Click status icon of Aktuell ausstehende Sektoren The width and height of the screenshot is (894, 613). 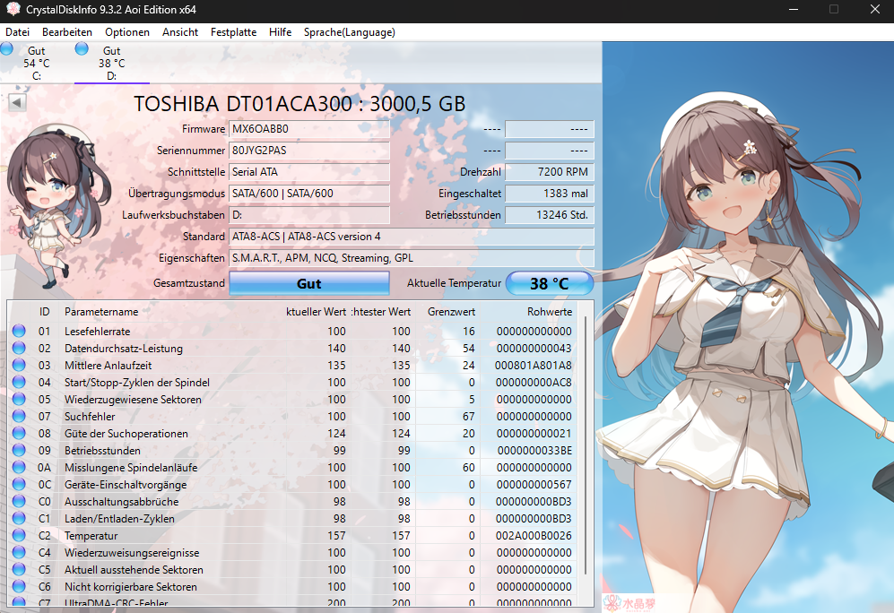[19, 570]
